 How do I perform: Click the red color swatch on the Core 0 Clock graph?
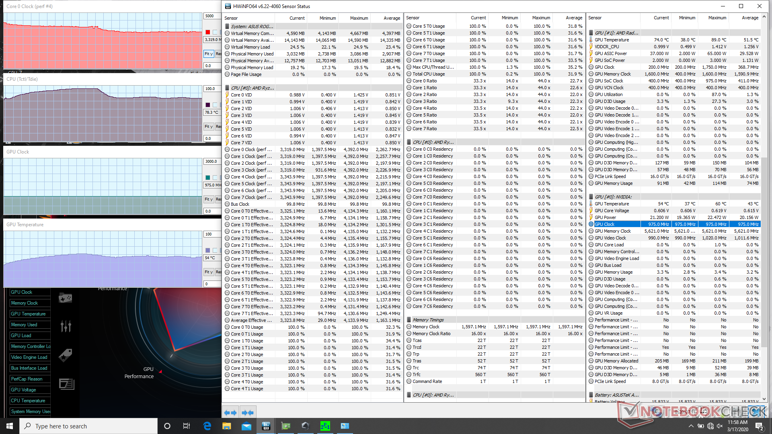coord(207,32)
